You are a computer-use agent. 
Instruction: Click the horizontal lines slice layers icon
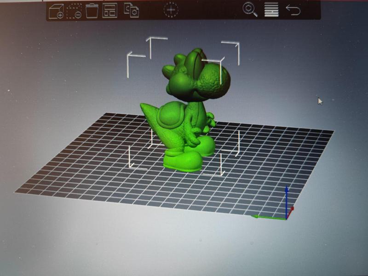(x=271, y=10)
